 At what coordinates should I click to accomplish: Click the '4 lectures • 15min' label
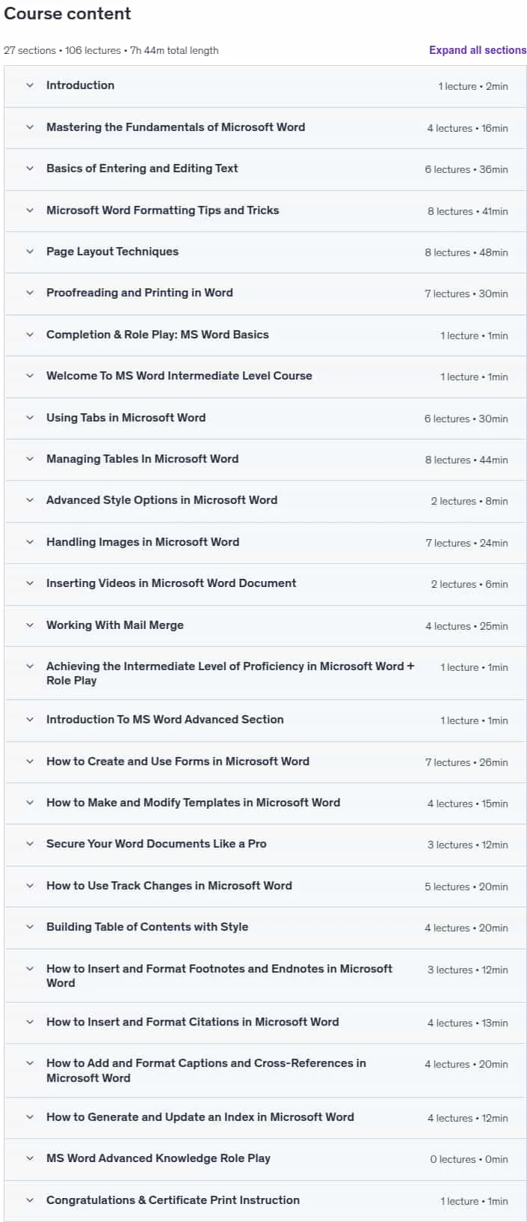(467, 803)
